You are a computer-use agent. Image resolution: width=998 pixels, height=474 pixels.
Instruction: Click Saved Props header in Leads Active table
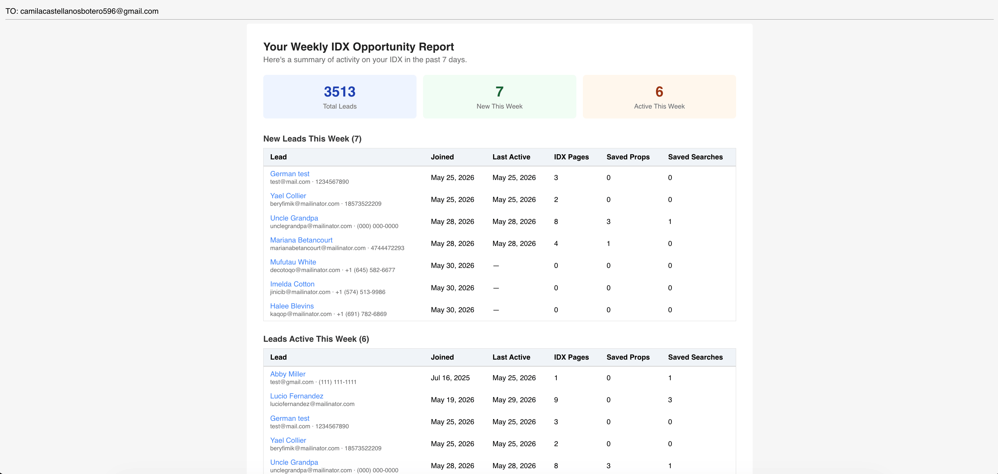pos(628,357)
